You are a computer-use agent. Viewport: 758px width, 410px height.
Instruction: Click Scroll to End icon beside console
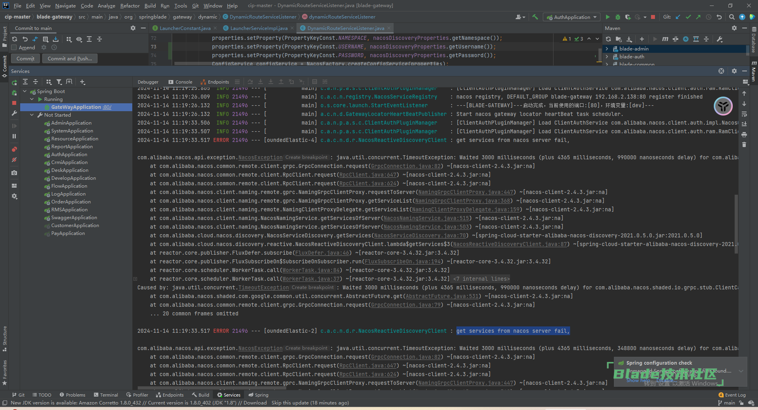744,124
